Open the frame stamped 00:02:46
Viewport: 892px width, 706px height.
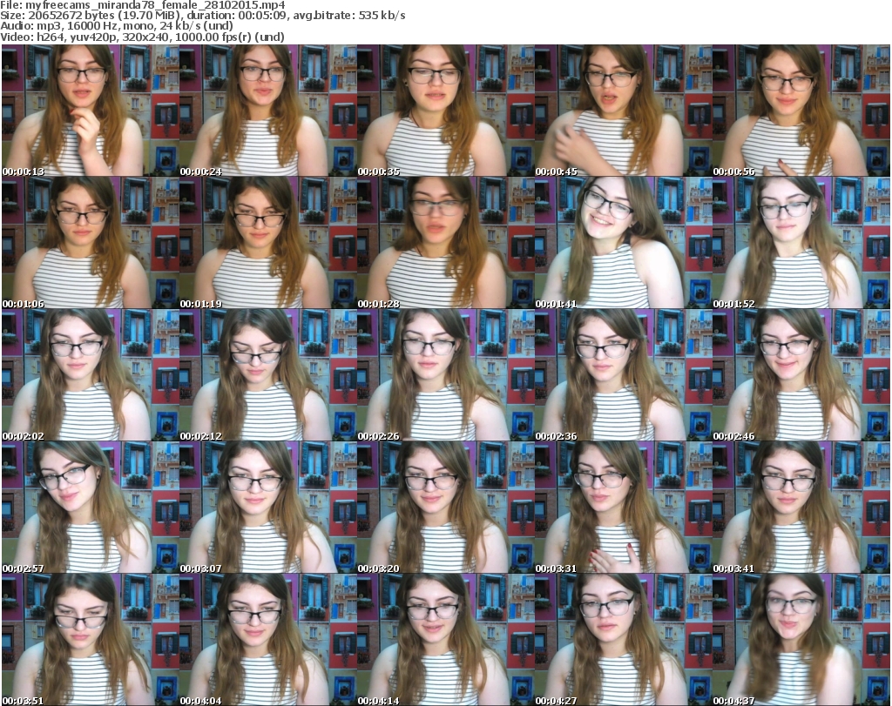(801, 375)
